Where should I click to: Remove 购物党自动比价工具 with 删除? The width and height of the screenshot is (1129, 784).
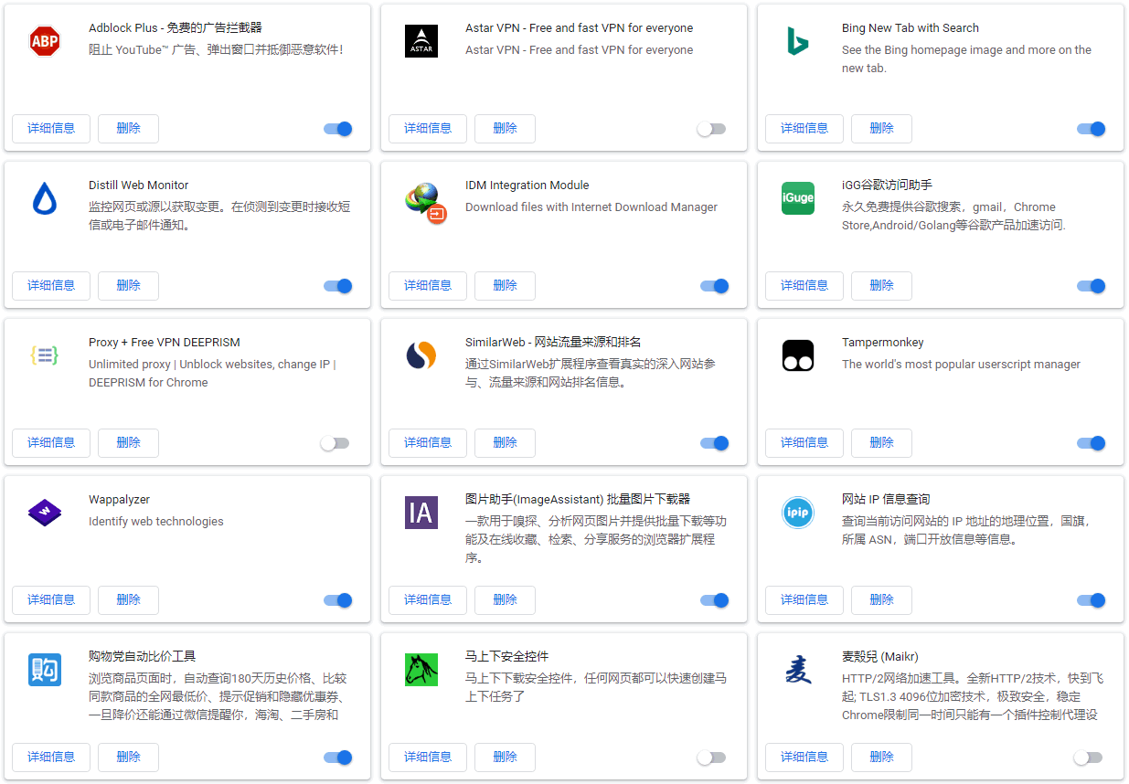129,758
